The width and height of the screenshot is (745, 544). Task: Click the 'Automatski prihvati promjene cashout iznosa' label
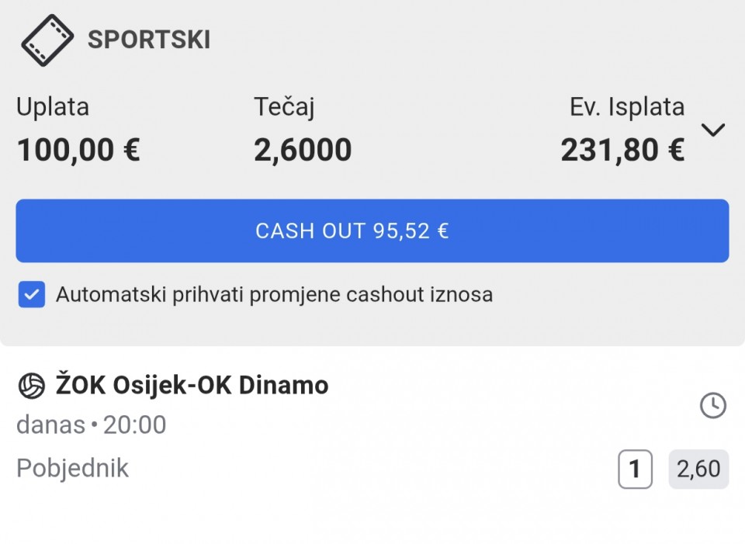click(274, 295)
